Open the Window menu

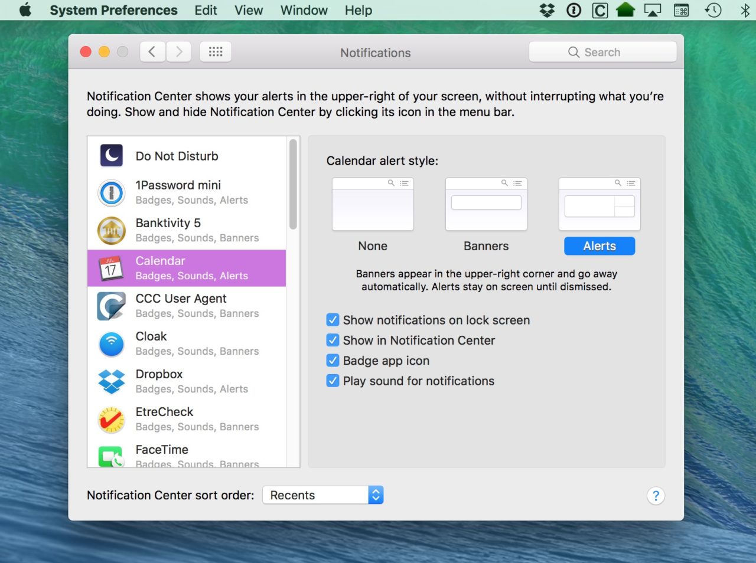point(304,10)
